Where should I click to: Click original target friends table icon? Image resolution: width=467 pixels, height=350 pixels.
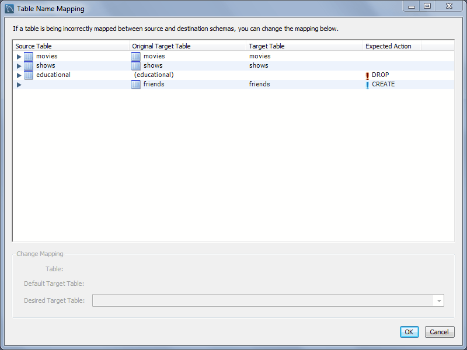[136, 85]
